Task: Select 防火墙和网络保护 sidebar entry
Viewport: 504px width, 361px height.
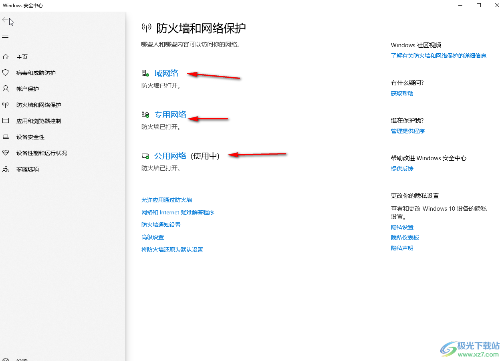Action: (x=39, y=105)
